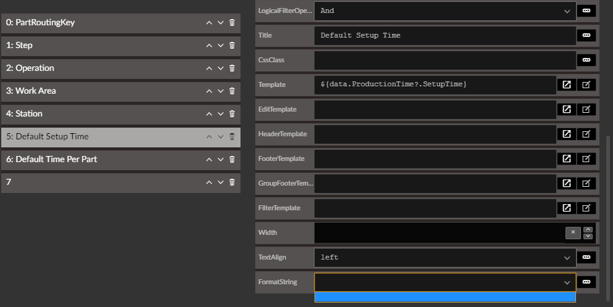Collapse the FormatString dropdown arrow
The image size is (613, 307).
567,282
